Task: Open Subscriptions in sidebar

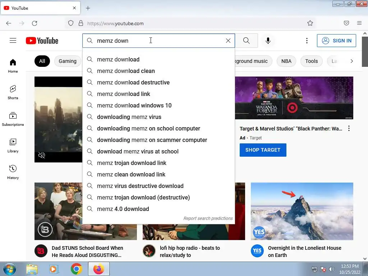Action: [13, 119]
